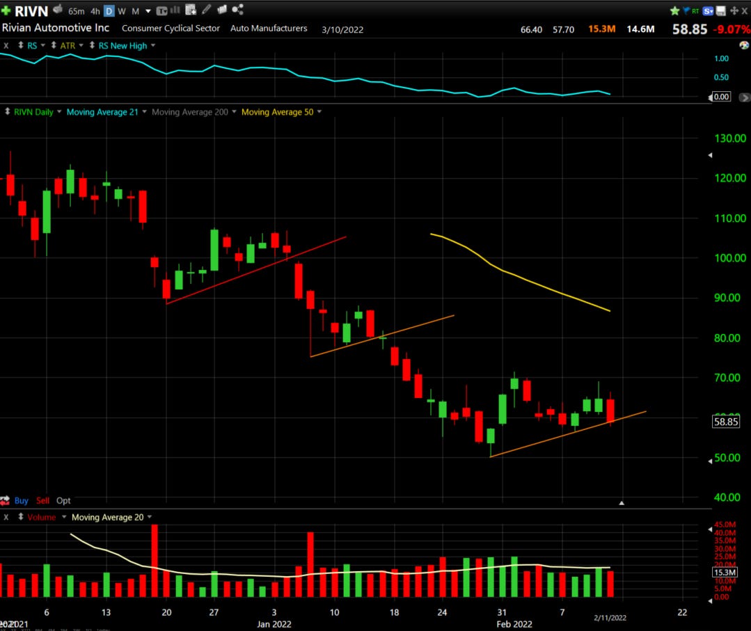Select the 4h timeframe
The image size is (751, 631).
[x=95, y=11]
